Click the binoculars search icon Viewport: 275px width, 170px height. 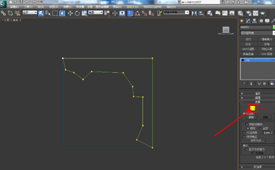223,2
